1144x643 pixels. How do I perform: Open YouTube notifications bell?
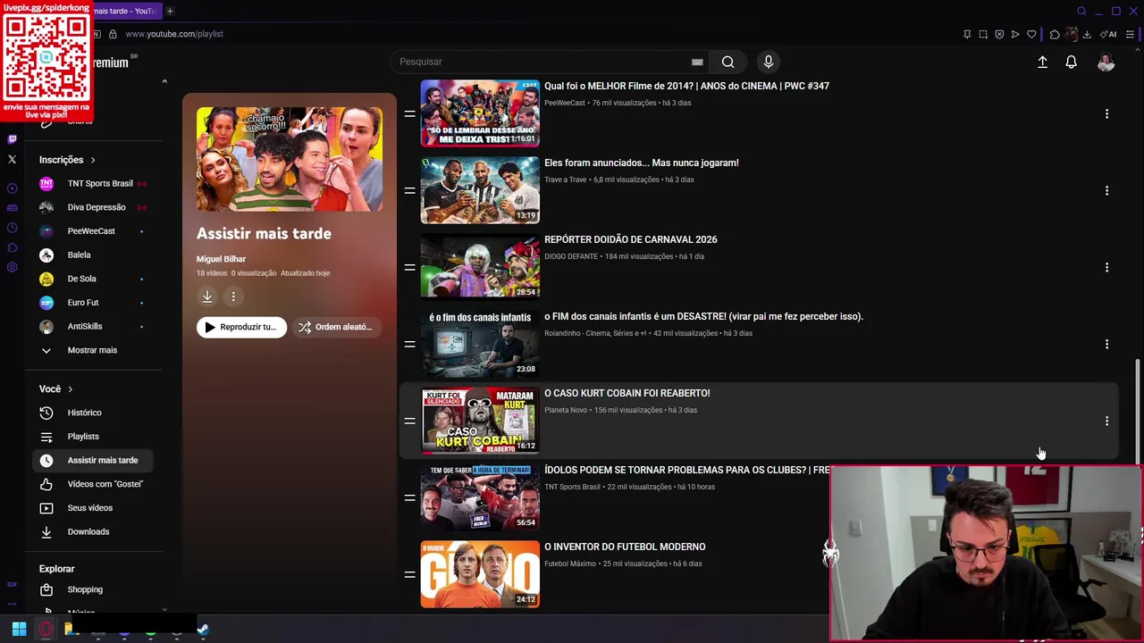tap(1071, 62)
